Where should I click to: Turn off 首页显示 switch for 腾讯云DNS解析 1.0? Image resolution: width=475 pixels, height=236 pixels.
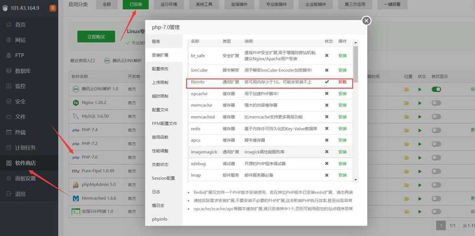coord(436,89)
